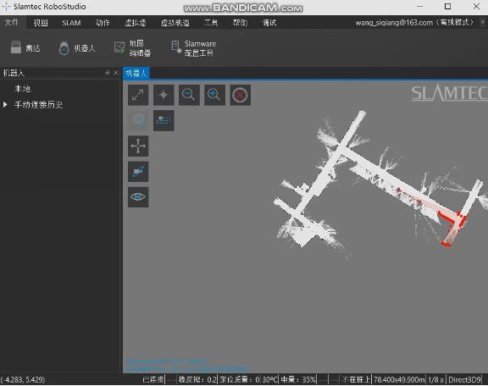Select the four-arrow move tool
The image size is (488, 386).
[138, 146]
